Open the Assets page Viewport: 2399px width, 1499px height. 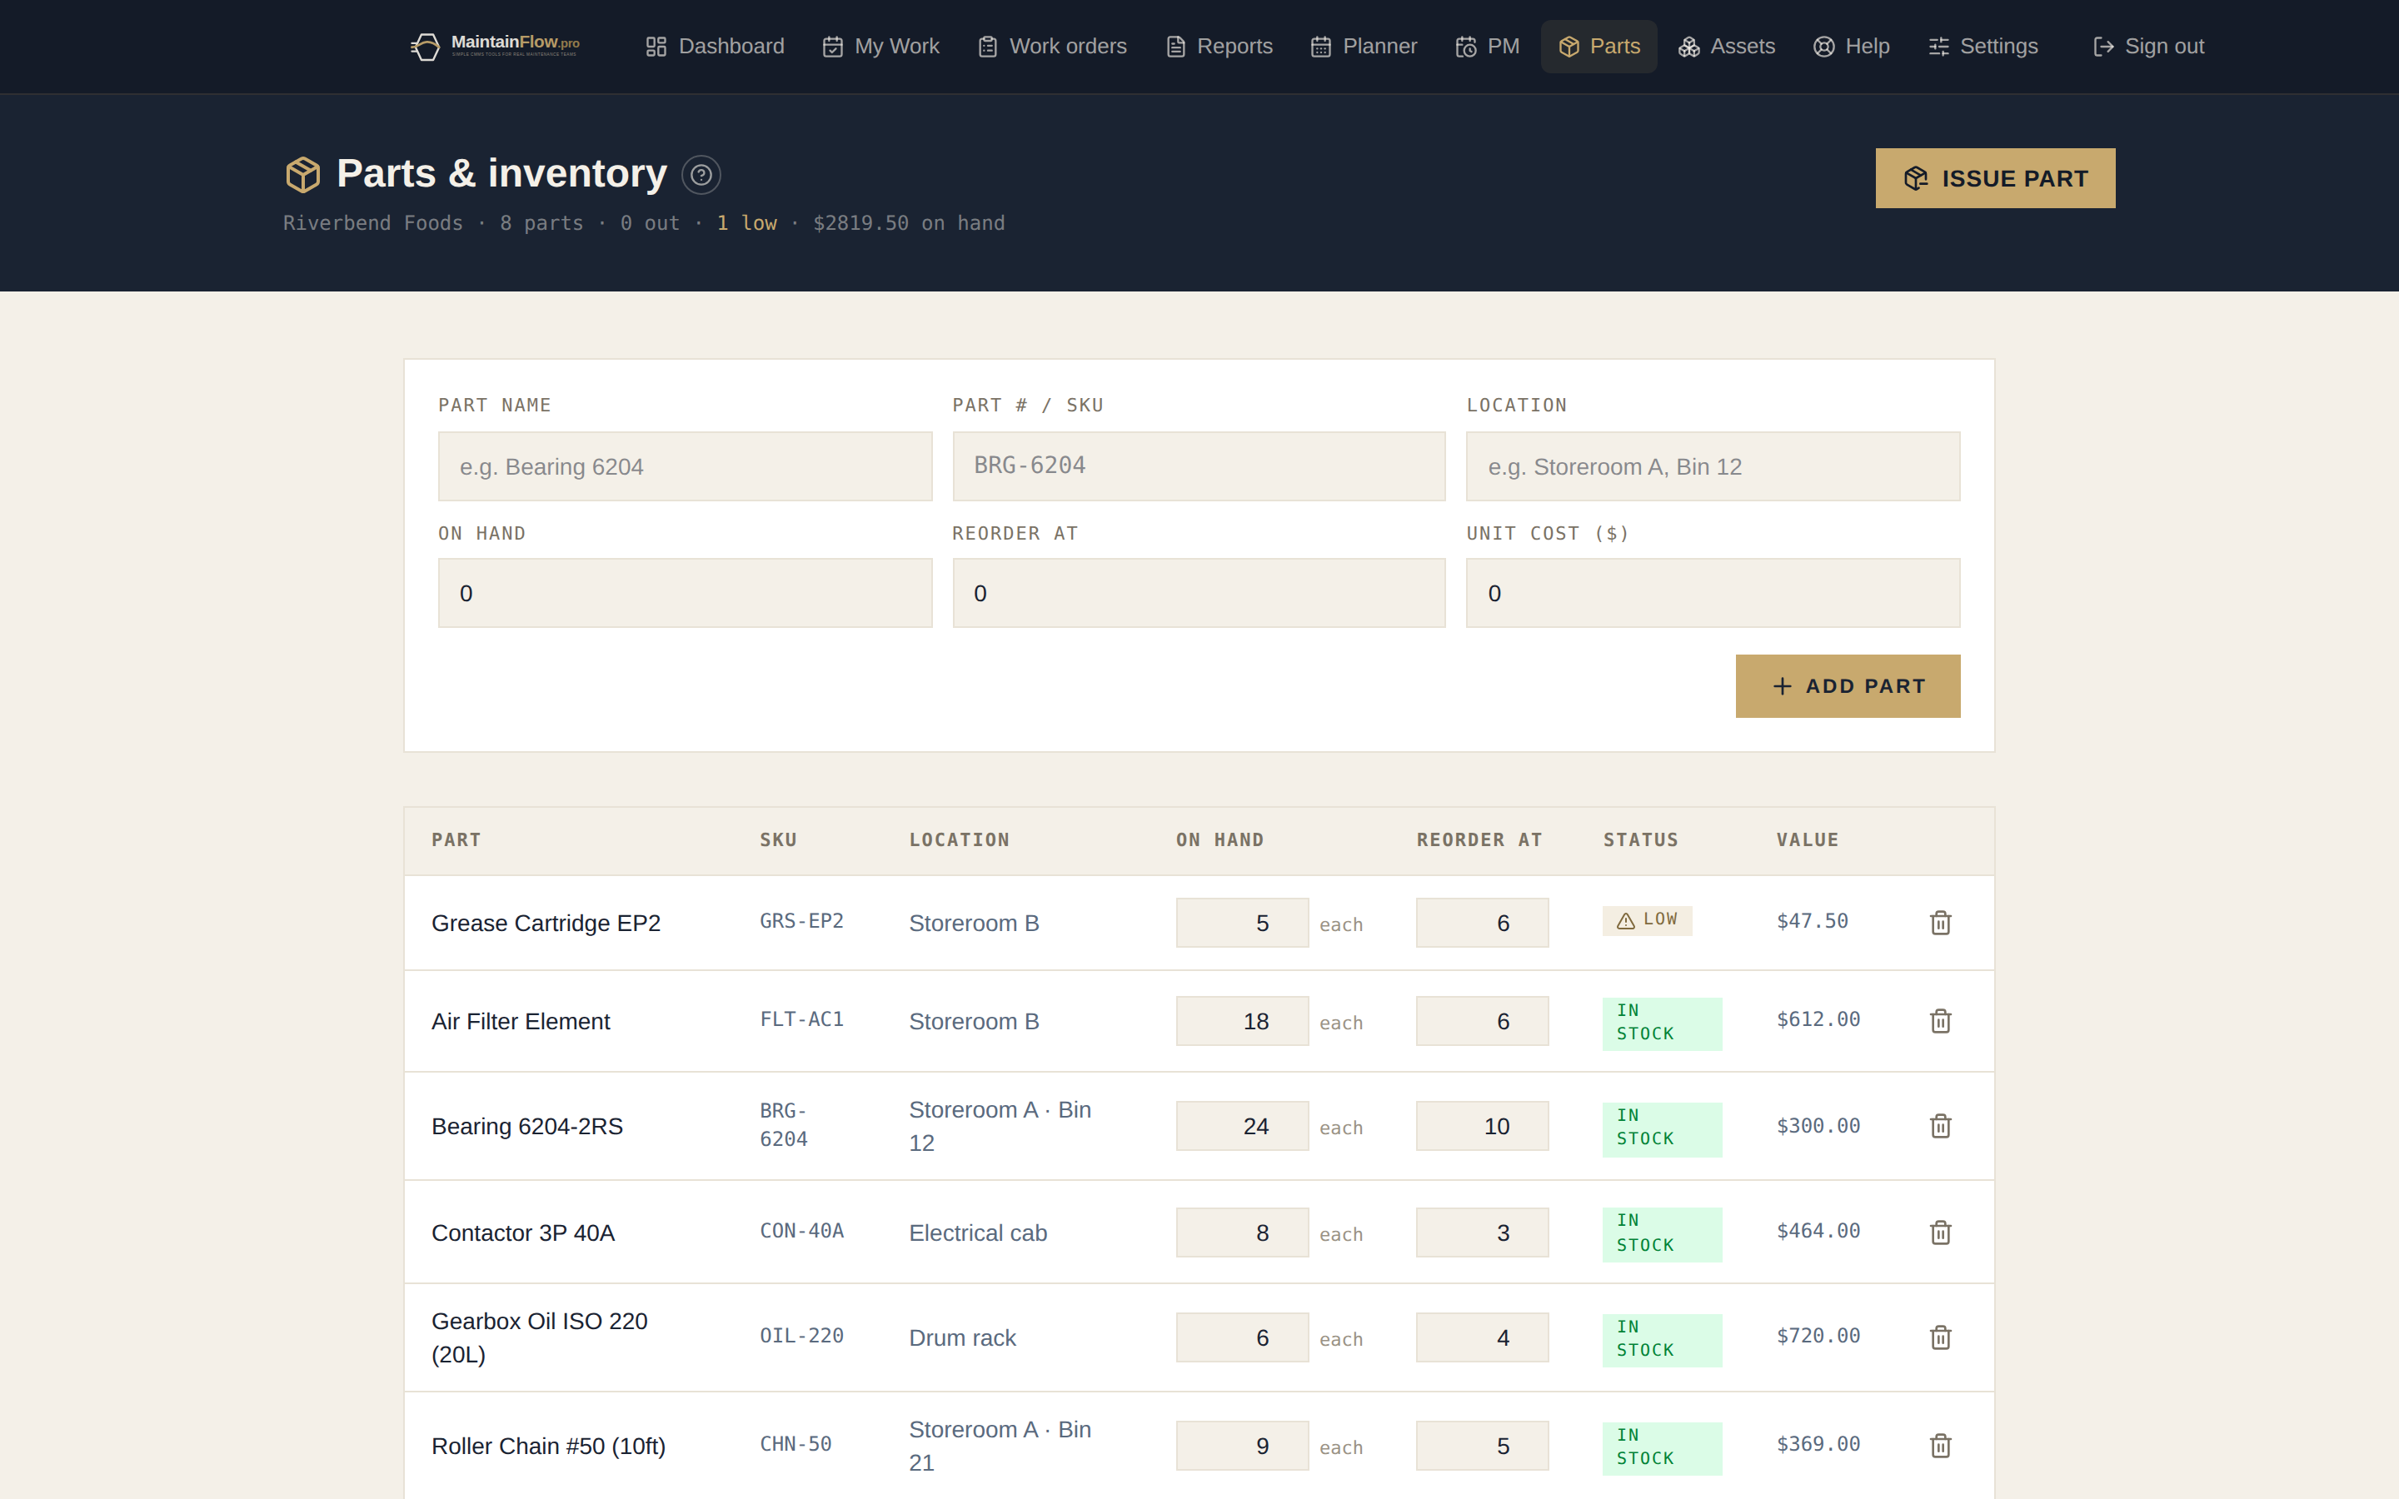(x=1726, y=47)
